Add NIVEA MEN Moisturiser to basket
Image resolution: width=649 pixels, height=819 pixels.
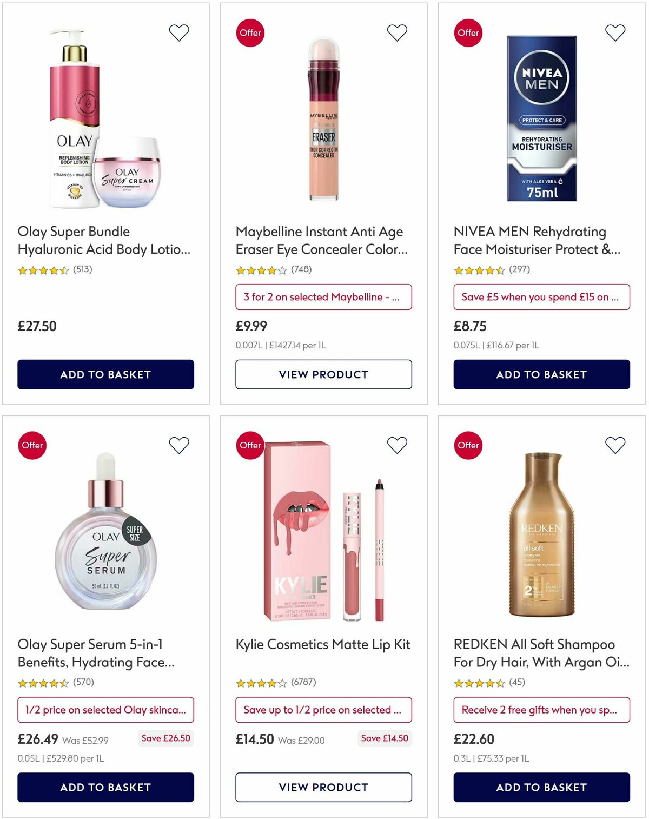pyautogui.click(x=541, y=374)
